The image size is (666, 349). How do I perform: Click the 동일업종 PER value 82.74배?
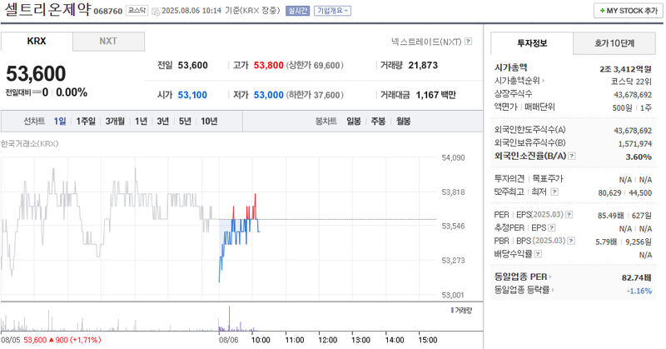click(x=636, y=277)
